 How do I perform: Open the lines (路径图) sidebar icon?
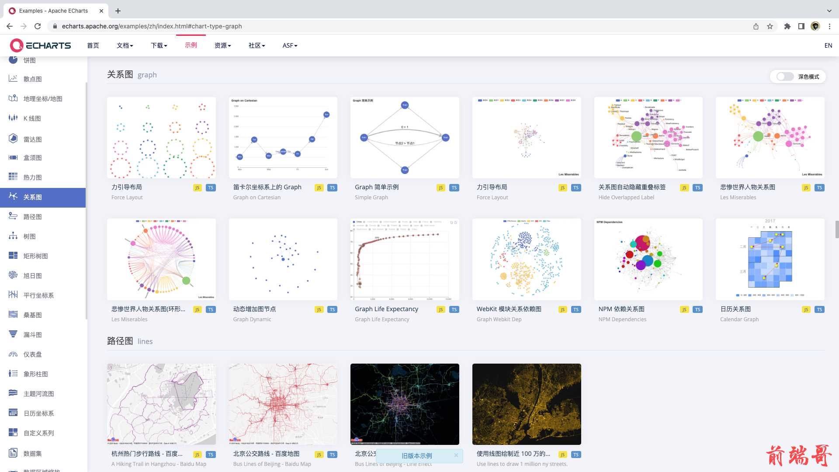13,216
